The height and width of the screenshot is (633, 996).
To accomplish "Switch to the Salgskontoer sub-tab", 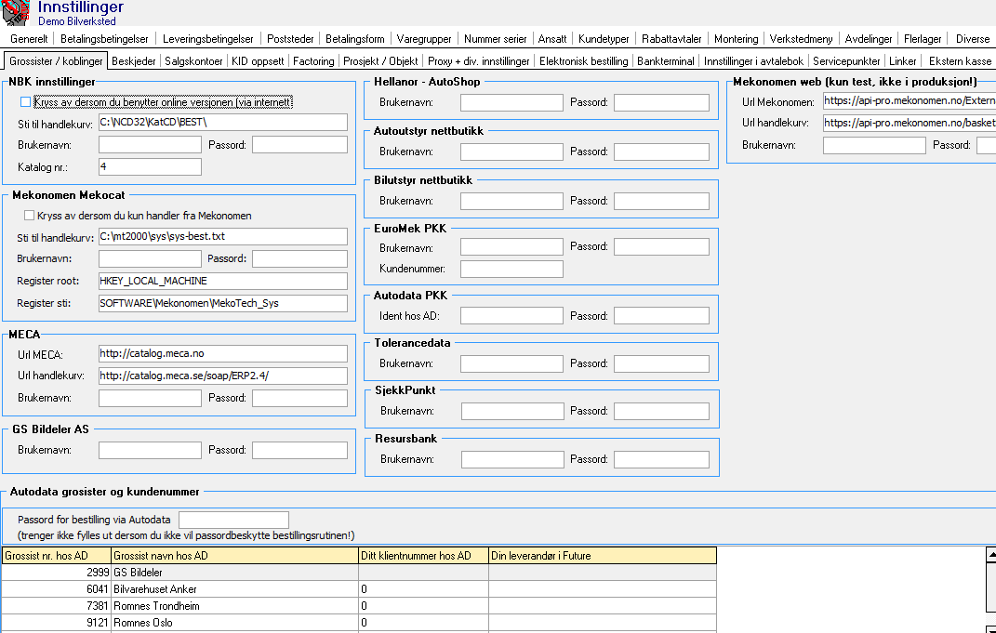I will [x=193, y=61].
